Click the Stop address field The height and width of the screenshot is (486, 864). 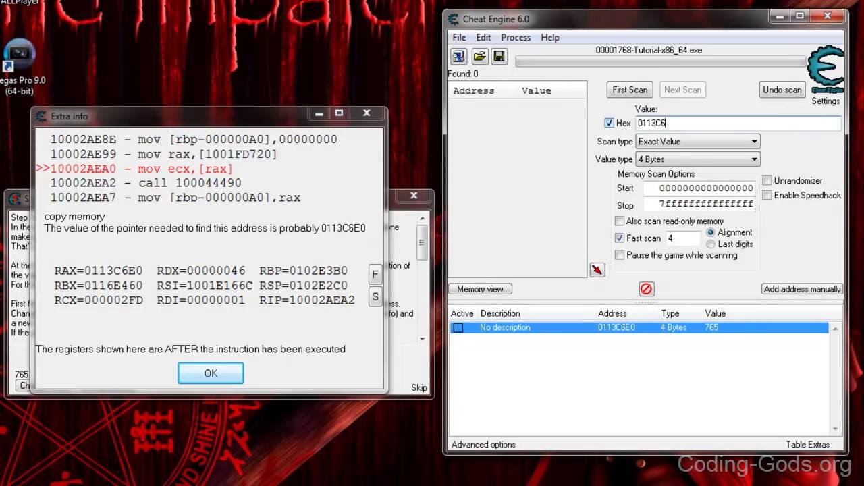pyautogui.click(x=699, y=204)
